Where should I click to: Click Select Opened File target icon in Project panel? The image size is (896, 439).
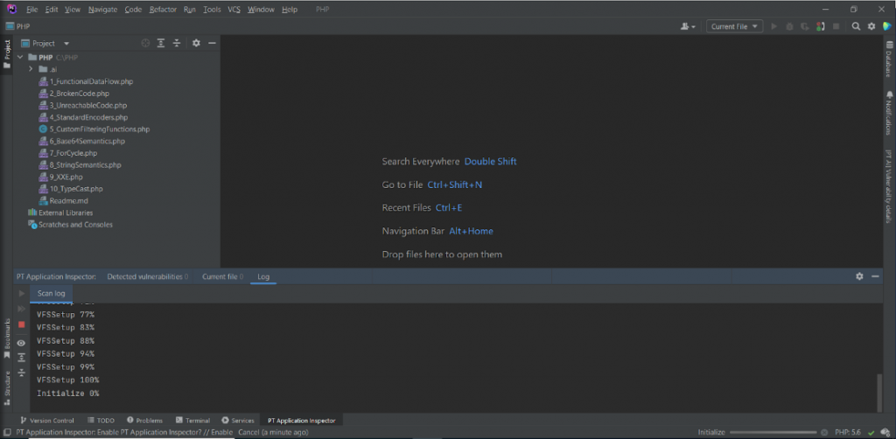coord(146,44)
